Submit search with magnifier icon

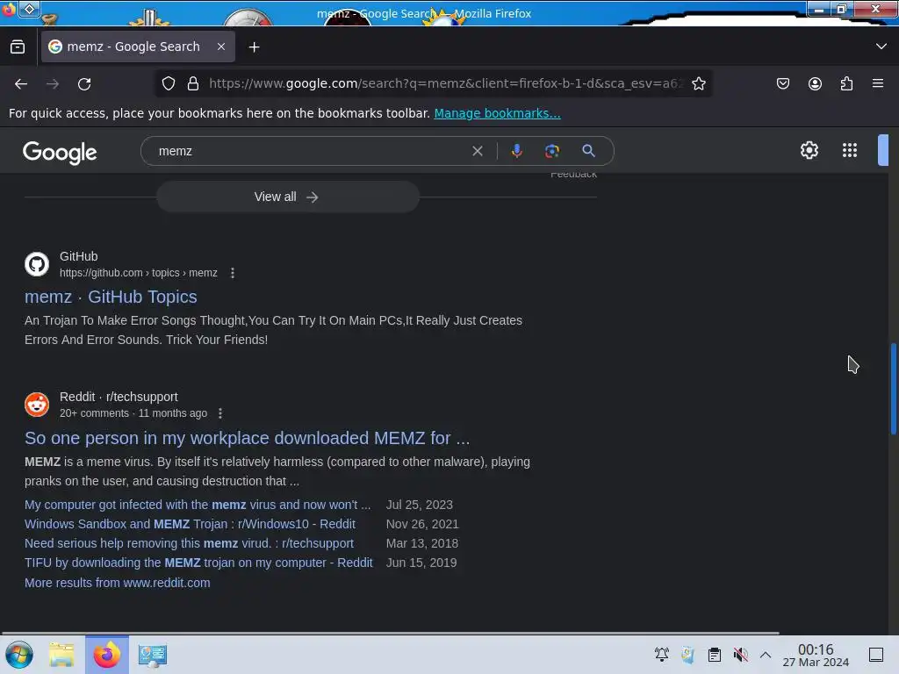pyautogui.click(x=588, y=151)
